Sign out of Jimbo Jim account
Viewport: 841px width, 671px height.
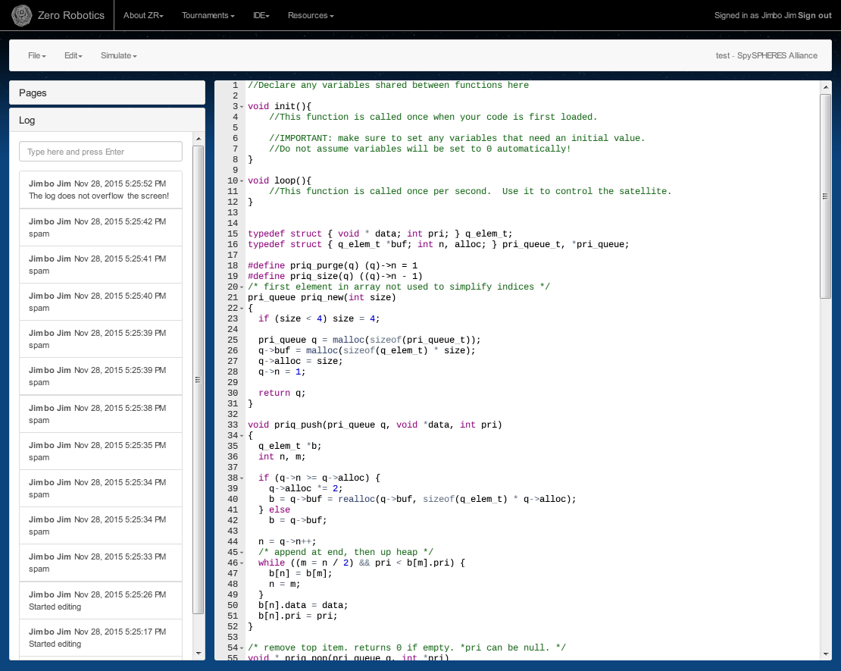coord(814,16)
